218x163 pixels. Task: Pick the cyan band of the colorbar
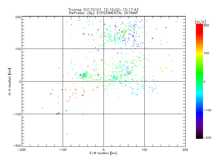199,93
